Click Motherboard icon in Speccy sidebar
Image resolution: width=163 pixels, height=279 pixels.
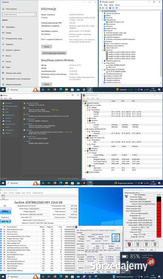pos(3,115)
